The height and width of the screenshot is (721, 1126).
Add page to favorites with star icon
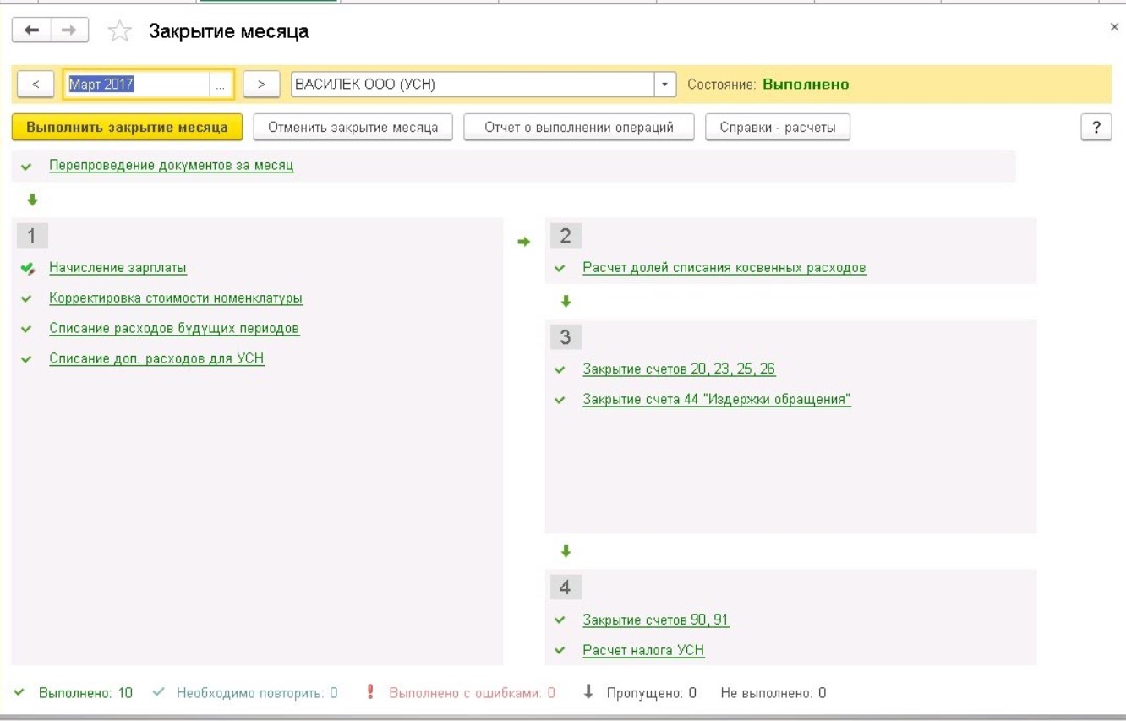pyautogui.click(x=118, y=33)
